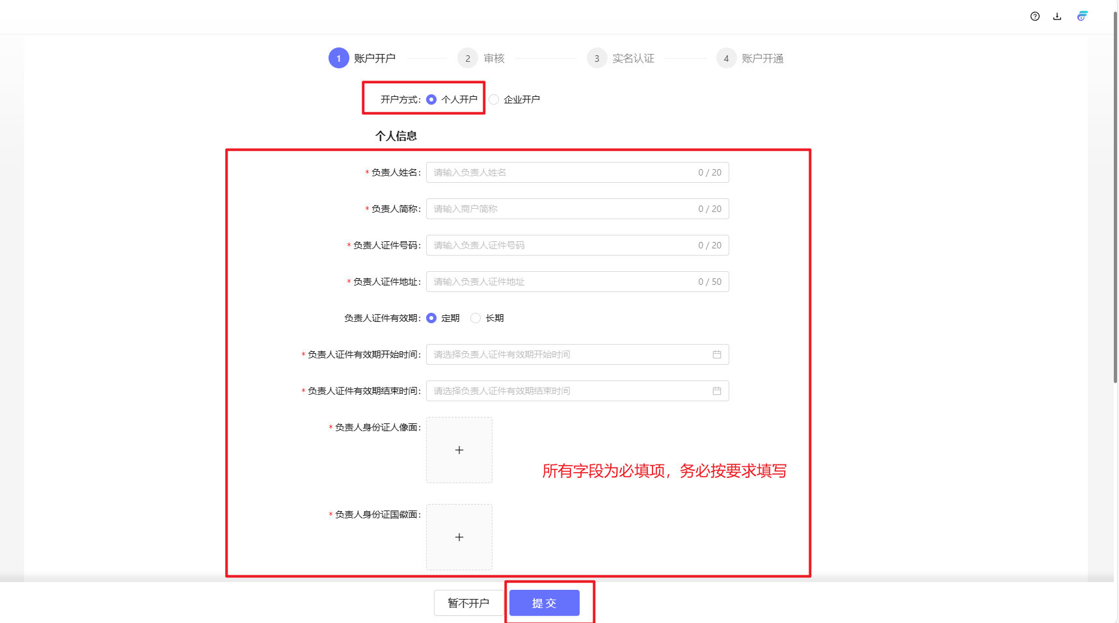The image size is (1119, 623).
Task: Click the ID portrait side upload plus
Action: point(459,450)
